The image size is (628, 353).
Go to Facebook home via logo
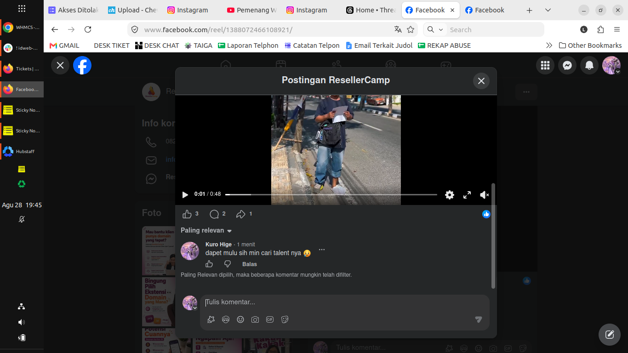click(82, 65)
